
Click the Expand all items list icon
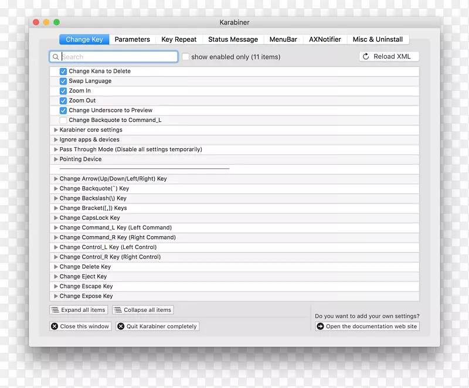coord(55,310)
